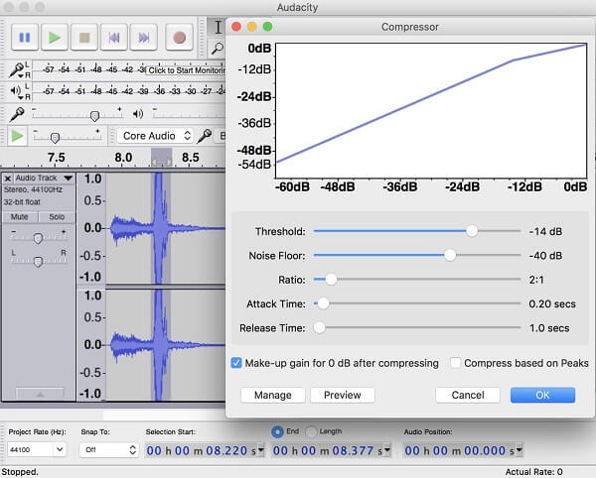Click the Manage button

(x=273, y=395)
